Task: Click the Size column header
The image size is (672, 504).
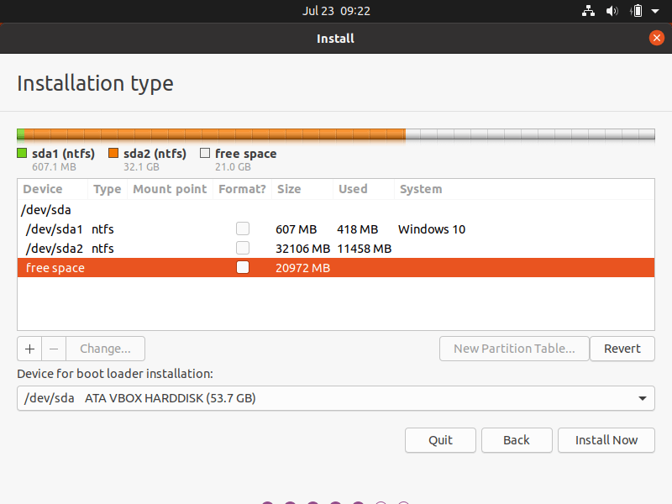Action: click(x=302, y=189)
